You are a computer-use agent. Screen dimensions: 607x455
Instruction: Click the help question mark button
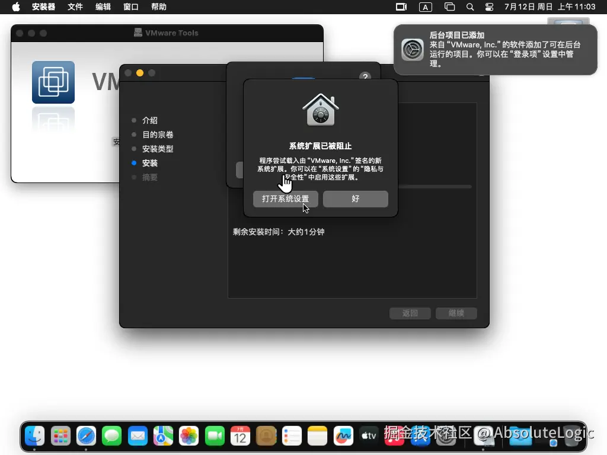[x=365, y=76]
